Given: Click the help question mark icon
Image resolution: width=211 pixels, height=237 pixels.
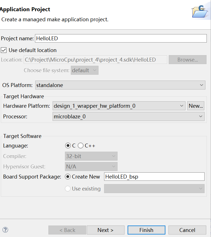Looking at the screenshot, I should (5, 230).
